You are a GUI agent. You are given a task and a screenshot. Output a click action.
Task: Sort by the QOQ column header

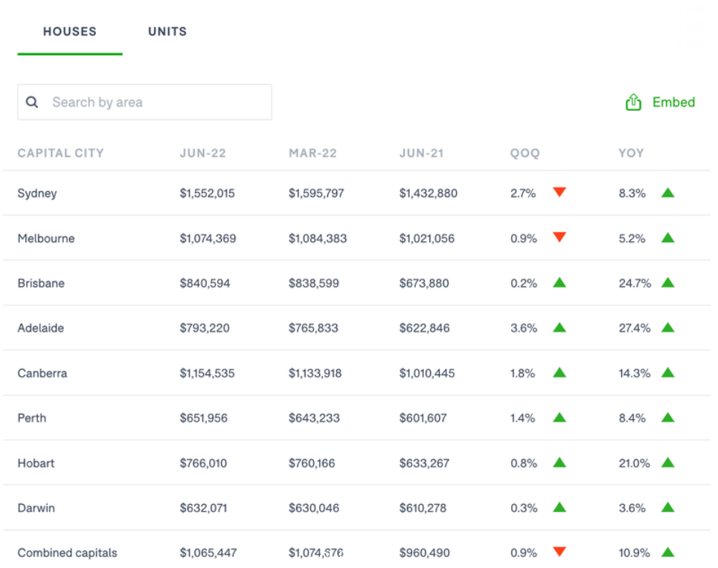[525, 153]
